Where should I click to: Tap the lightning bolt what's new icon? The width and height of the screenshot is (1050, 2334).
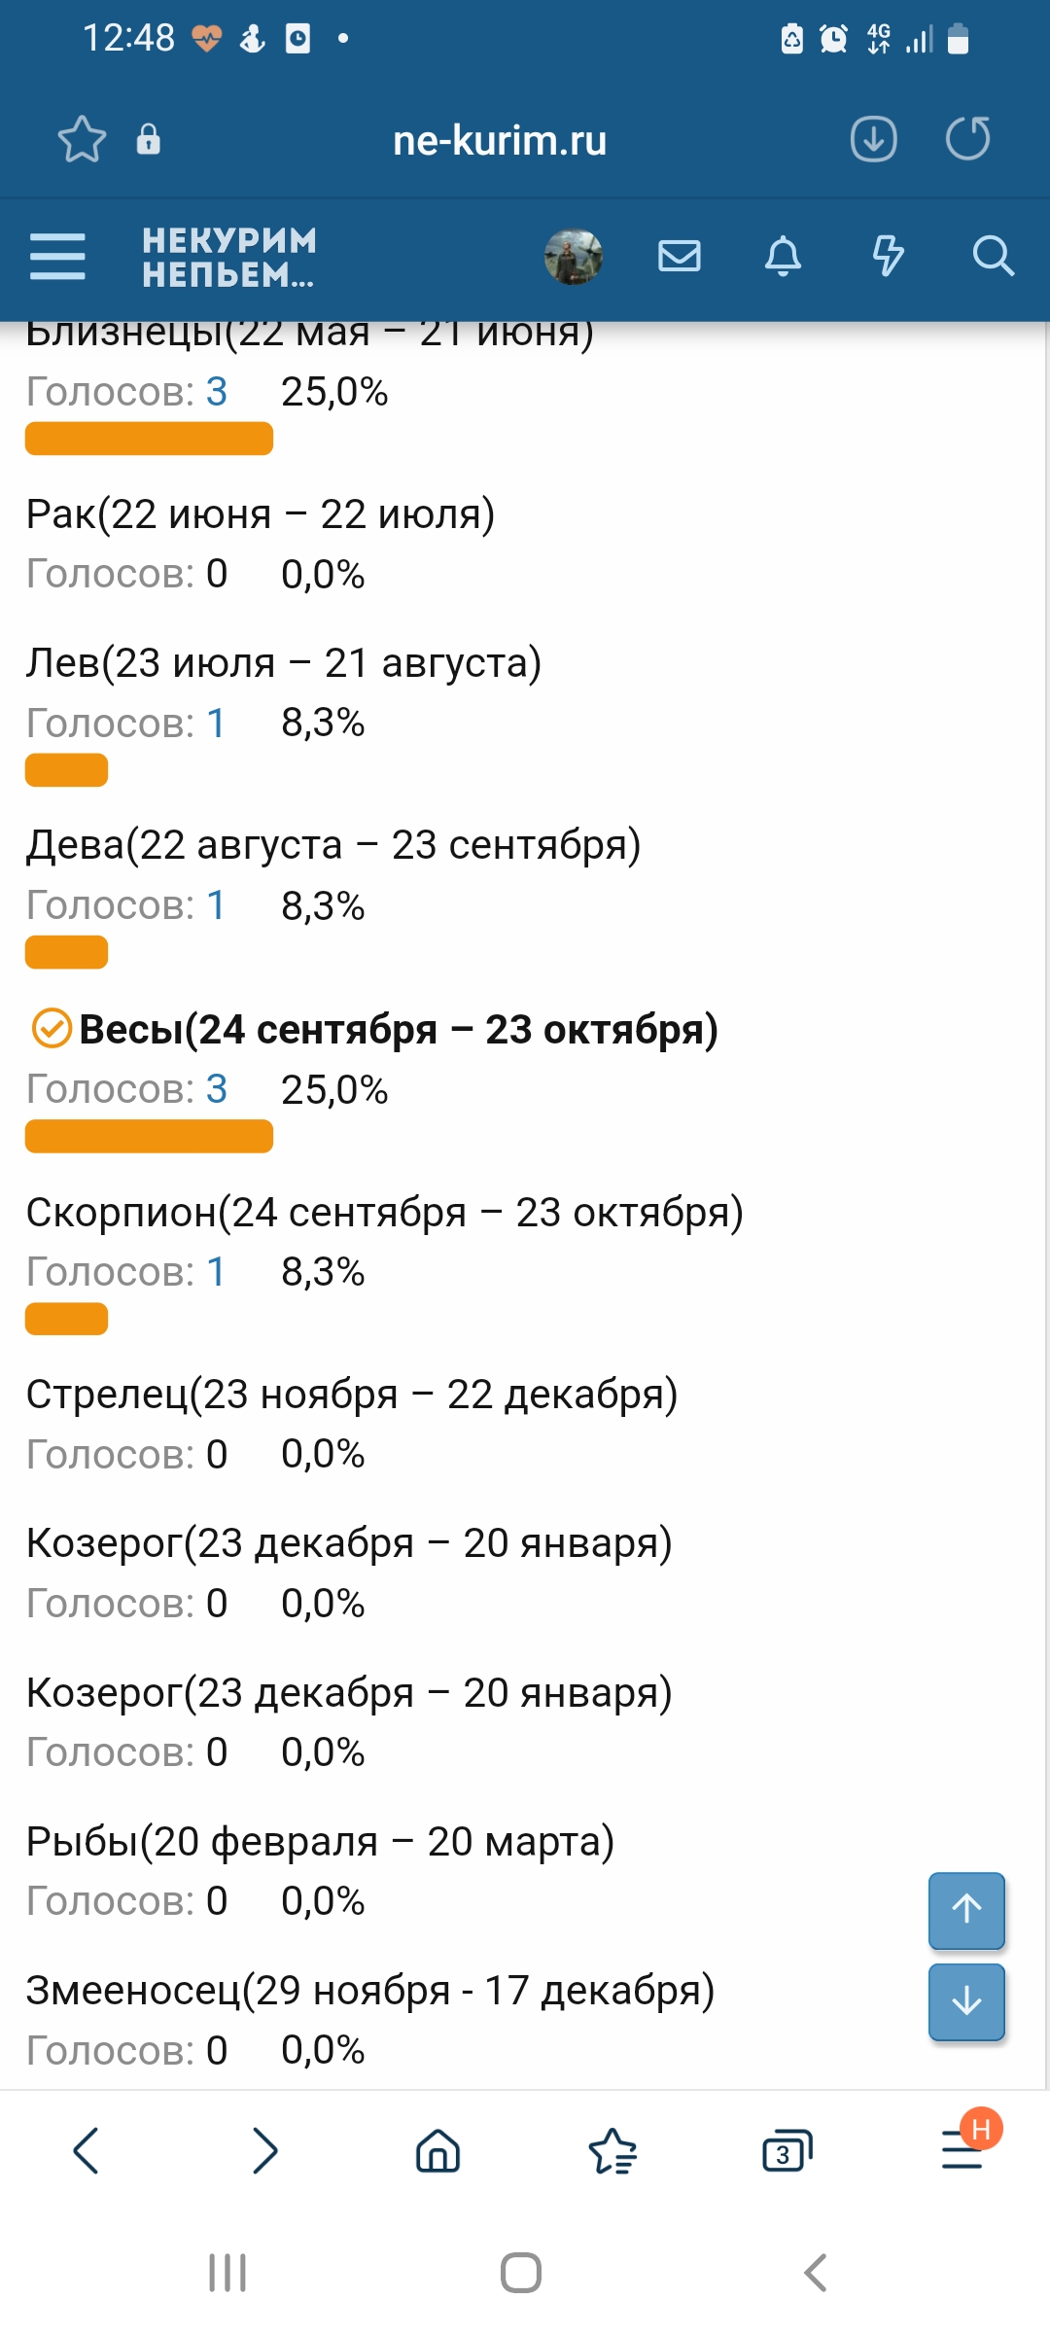click(x=888, y=256)
